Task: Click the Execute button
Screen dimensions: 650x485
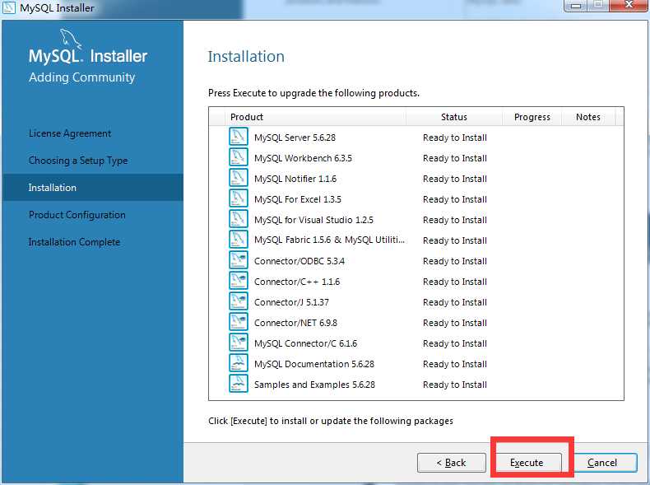Action: click(x=527, y=462)
